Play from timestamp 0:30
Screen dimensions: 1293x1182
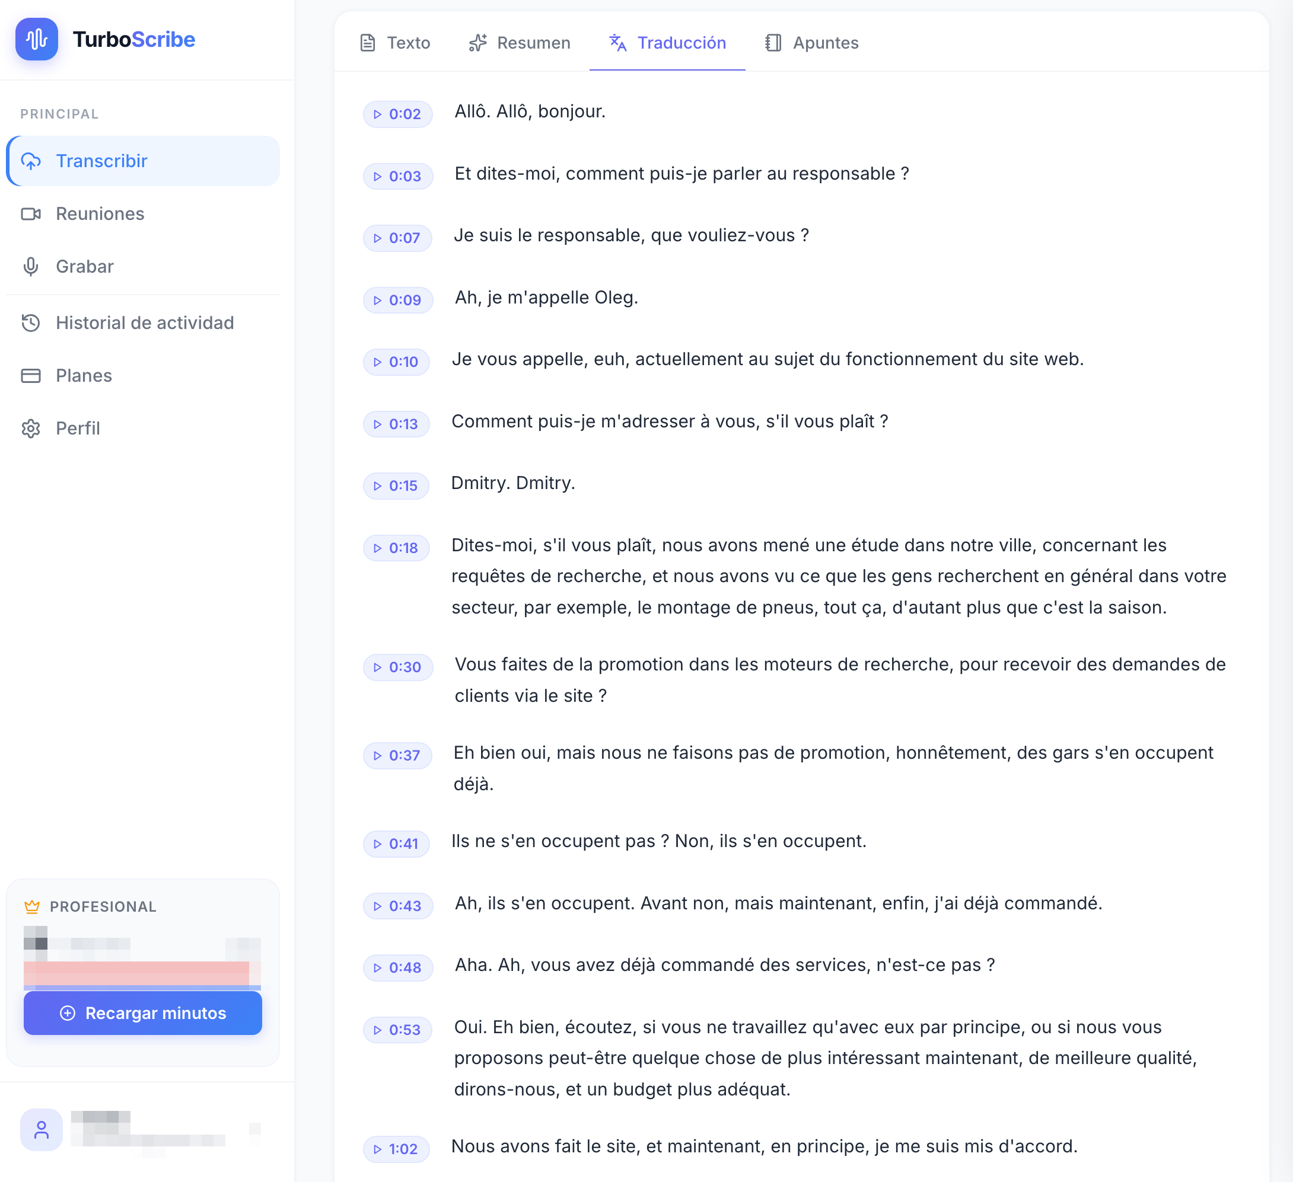(397, 667)
